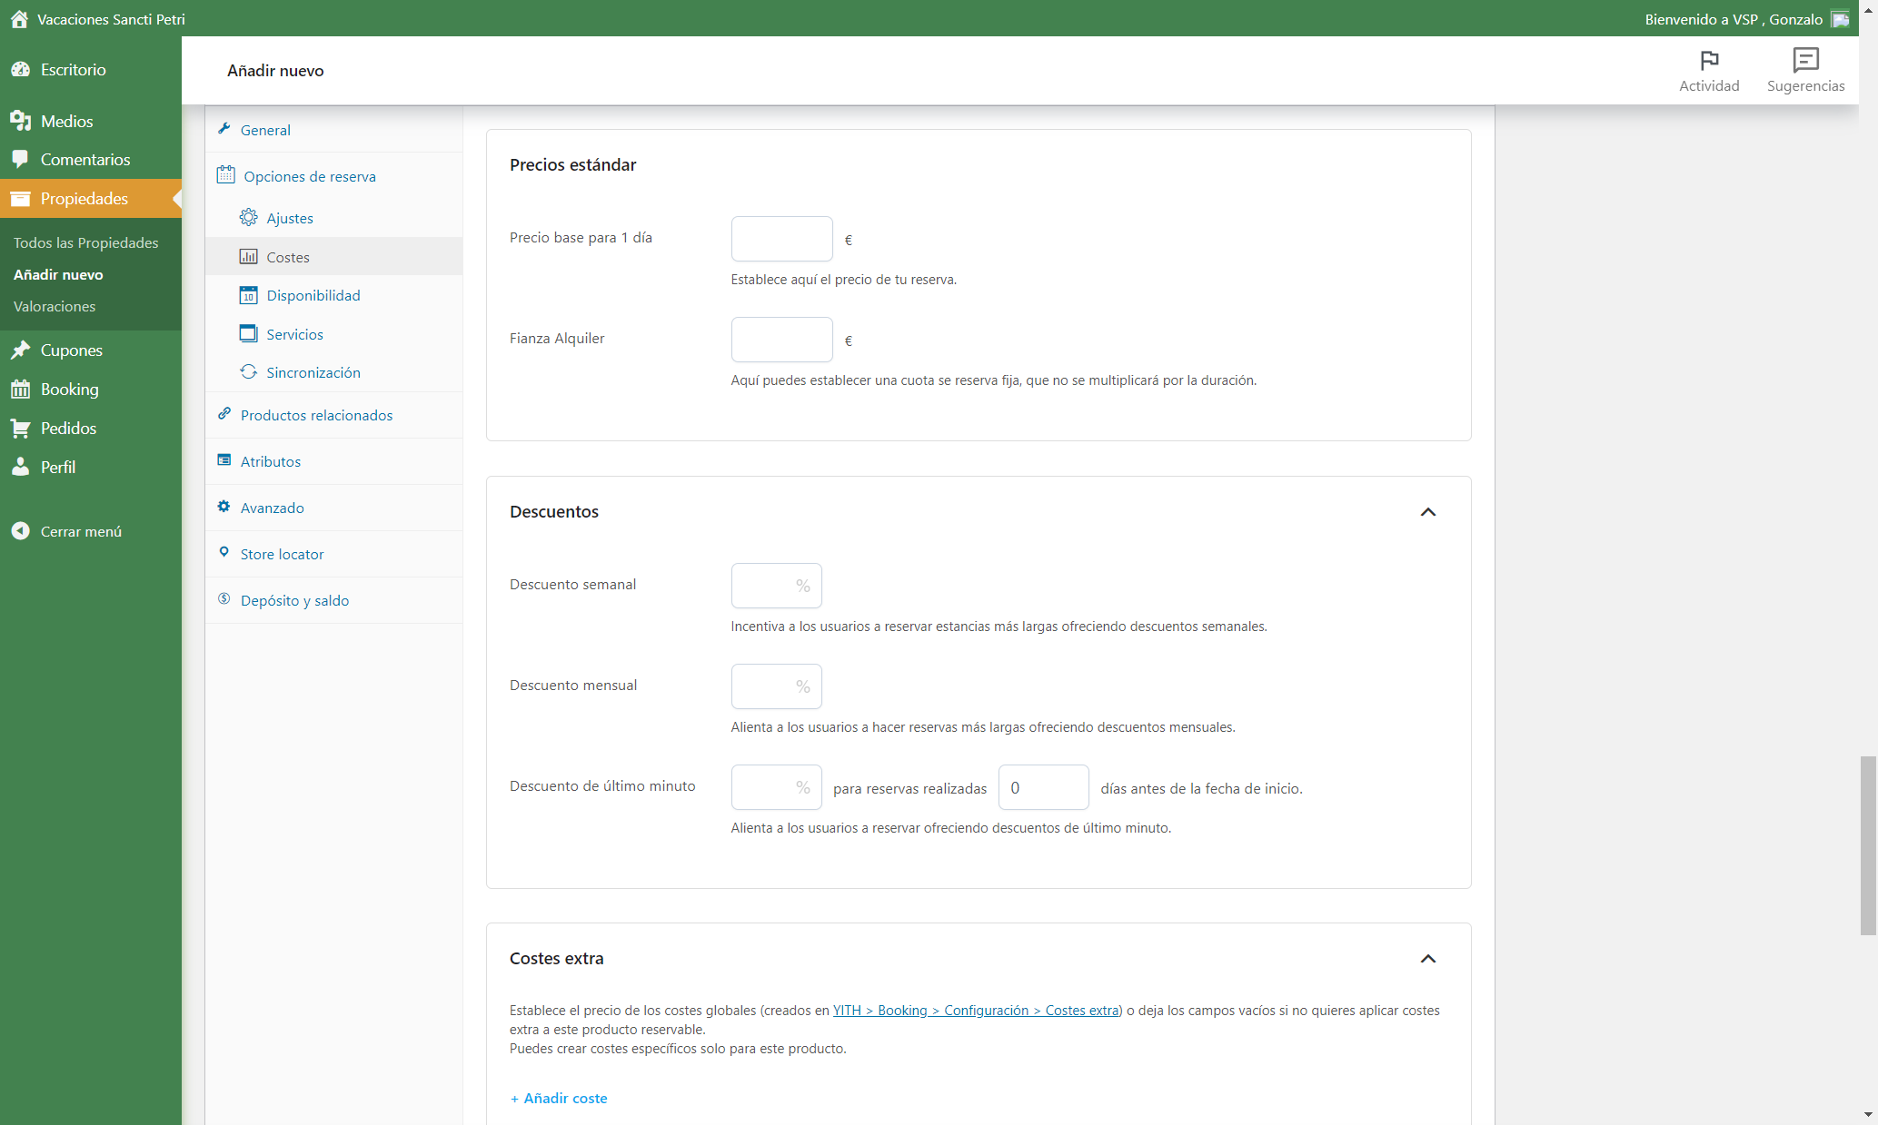
Task: Collapse the Descuentos section chevron
Action: click(x=1428, y=512)
